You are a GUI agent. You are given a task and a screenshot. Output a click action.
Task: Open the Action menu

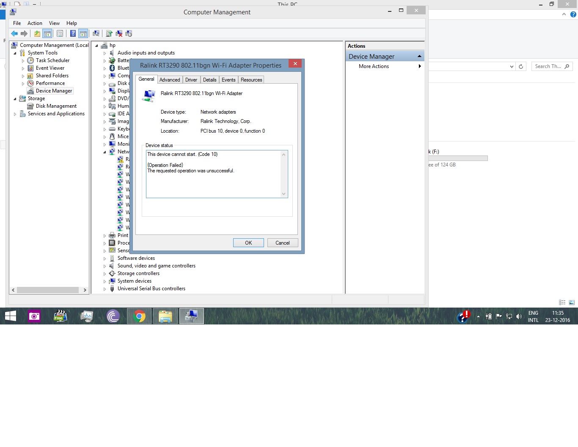point(35,23)
